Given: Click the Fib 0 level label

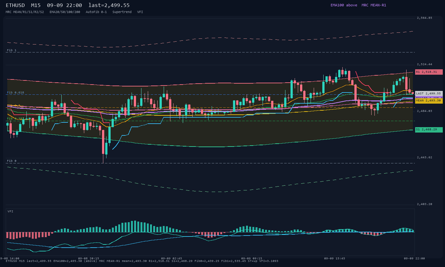Looking at the screenshot, I should (12, 161).
